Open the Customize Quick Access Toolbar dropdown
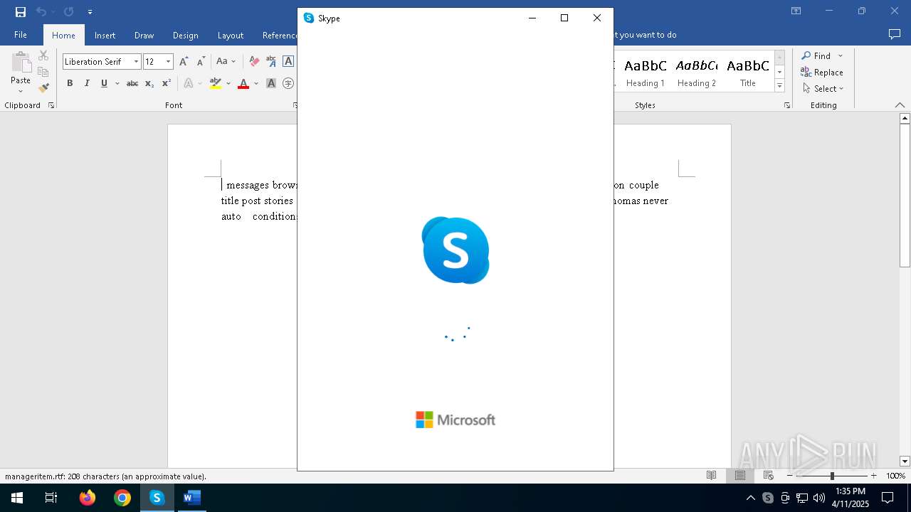The image size is (911, 512). point(90,12)
